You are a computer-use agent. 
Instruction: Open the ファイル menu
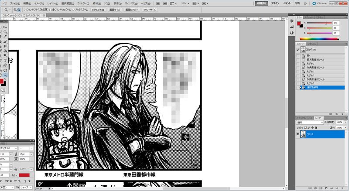click(15, 3)
